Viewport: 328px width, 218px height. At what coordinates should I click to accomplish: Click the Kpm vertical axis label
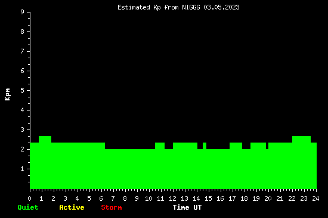point(7,94)
